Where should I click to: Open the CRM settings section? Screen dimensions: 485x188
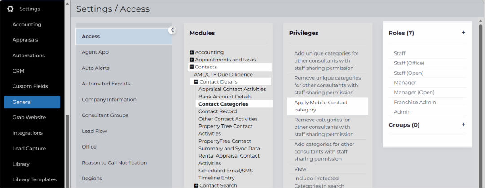18,71
